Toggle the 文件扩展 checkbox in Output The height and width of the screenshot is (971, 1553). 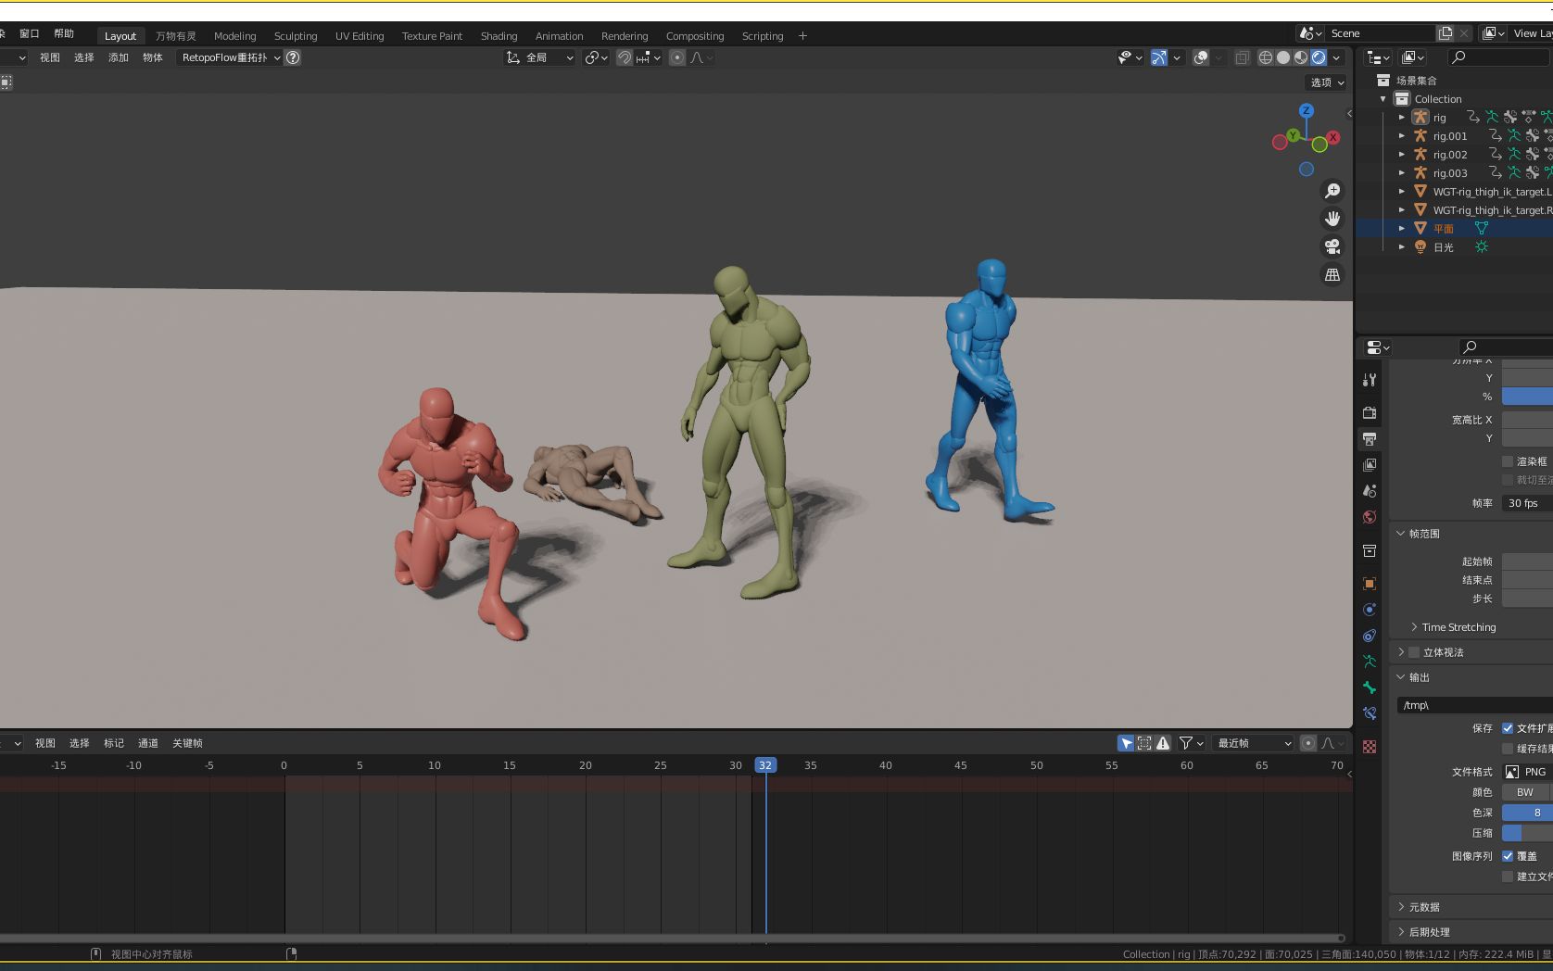tap(1509, 728)
